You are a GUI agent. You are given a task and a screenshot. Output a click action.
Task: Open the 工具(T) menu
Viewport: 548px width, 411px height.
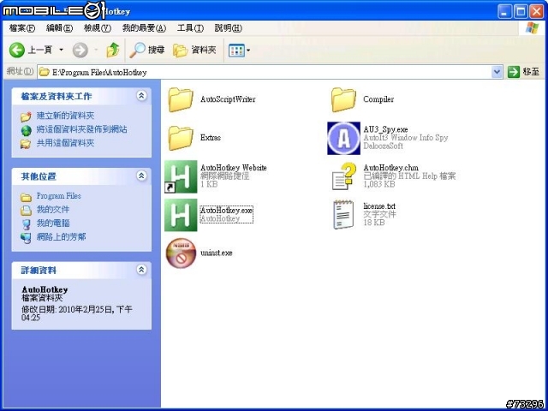[x=190, y=28]
